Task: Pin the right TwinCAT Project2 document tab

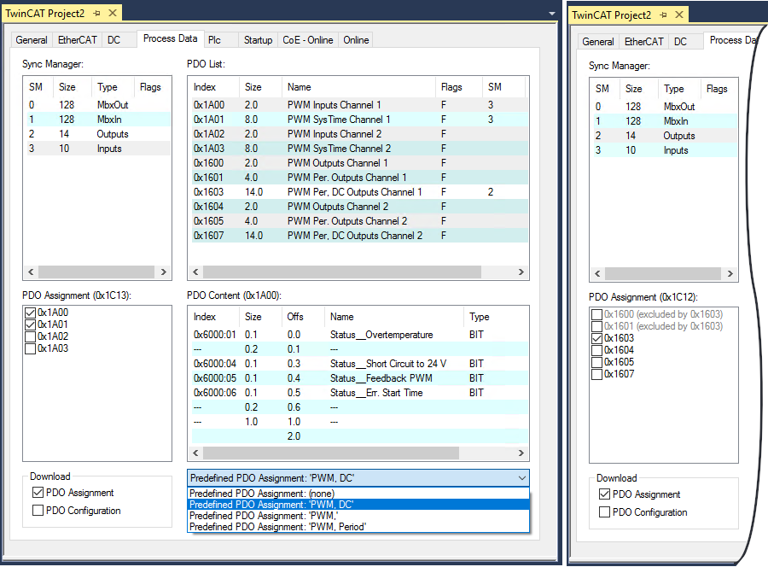Action: tap(663, 15)
